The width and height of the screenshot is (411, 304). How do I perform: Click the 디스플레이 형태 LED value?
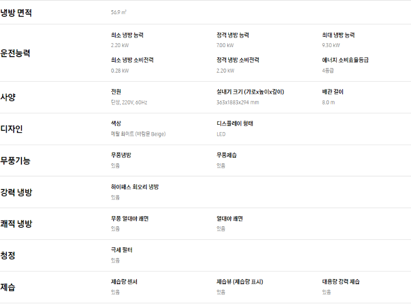[x=221, y=134]
